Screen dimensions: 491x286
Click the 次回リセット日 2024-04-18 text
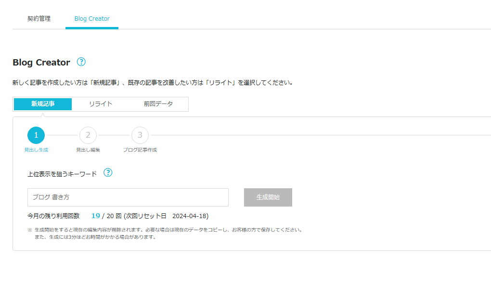(x=166, y=216)
